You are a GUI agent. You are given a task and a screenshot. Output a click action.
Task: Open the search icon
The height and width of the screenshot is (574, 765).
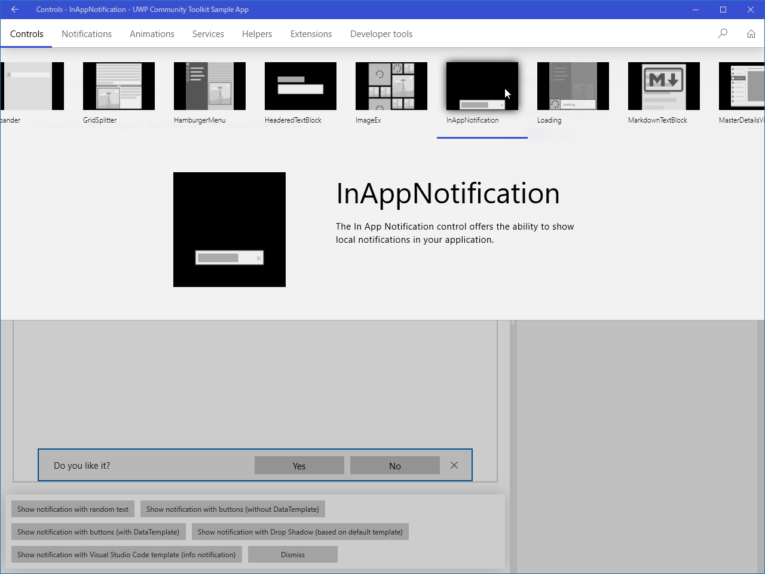(x=723, y=33)
